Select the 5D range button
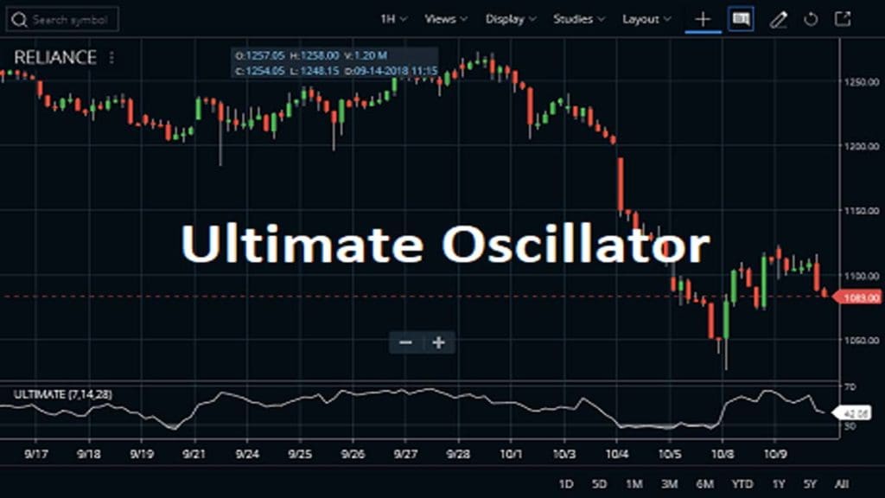The height and width of the screenshot is (498, 885). 600,484
